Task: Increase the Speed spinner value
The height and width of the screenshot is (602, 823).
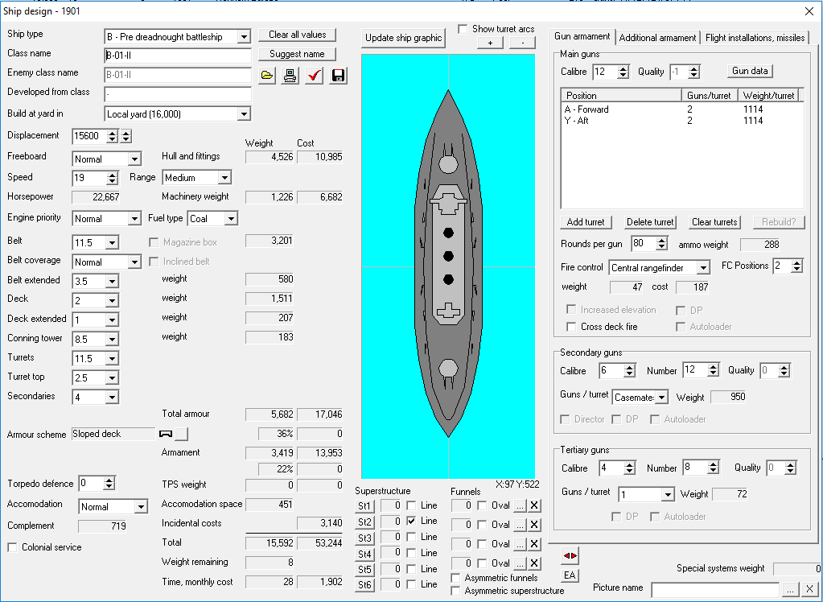Action: click(113, 174)
